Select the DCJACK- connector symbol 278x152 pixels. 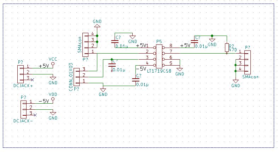point(23,109)
